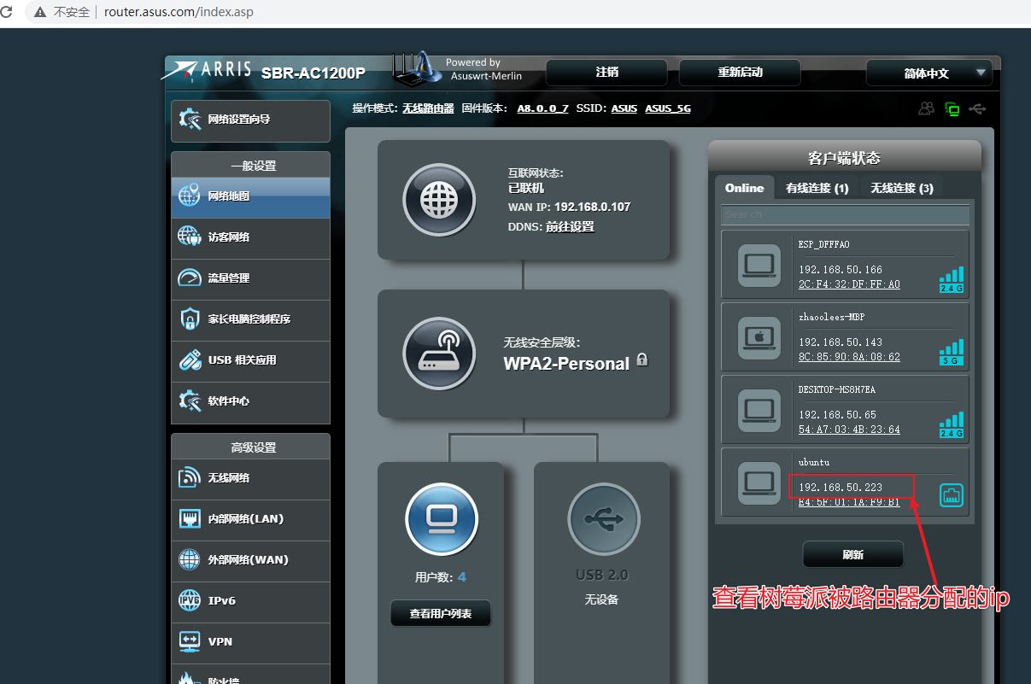
Task: Click MAC address 8C:85:90:8A:08:62
Action: 849,357
